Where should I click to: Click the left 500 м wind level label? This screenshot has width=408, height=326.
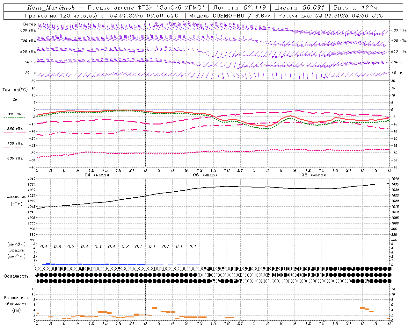pos(30,62)
